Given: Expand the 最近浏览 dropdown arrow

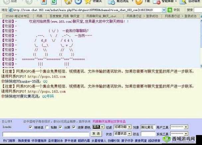Looking at the screenshot, I should 133,1.
